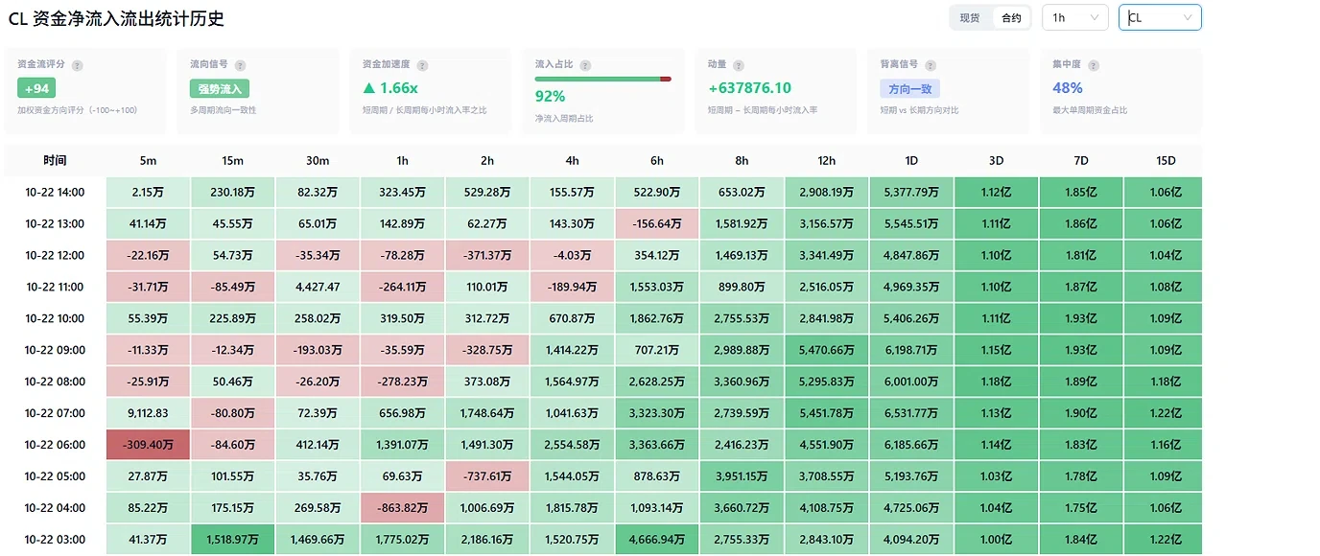The image size is (1320, 556).
Task: Click the help icon beside 背离信号
Action: (931, 65)
